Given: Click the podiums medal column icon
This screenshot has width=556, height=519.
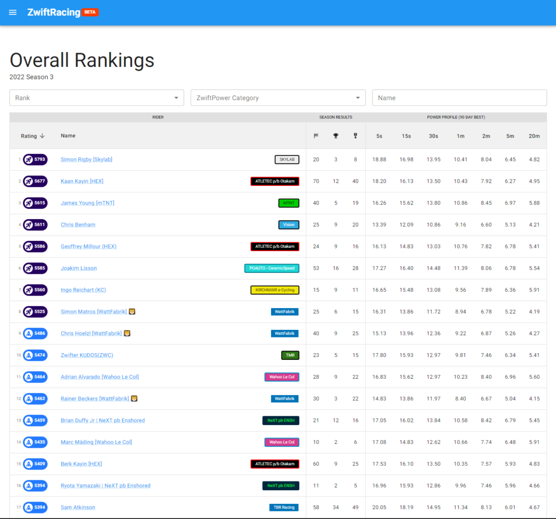Looking at the screenshot, I should 355,136.
